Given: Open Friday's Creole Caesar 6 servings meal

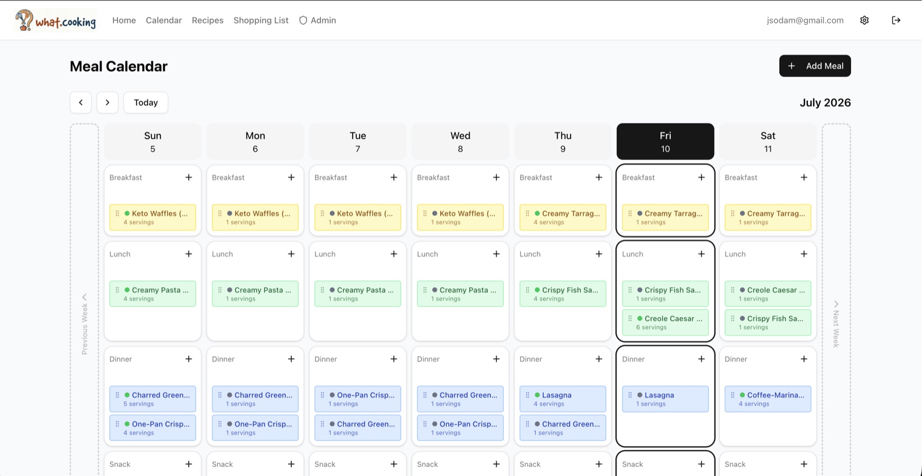Looking at the screenshot, I should point(666,322).
